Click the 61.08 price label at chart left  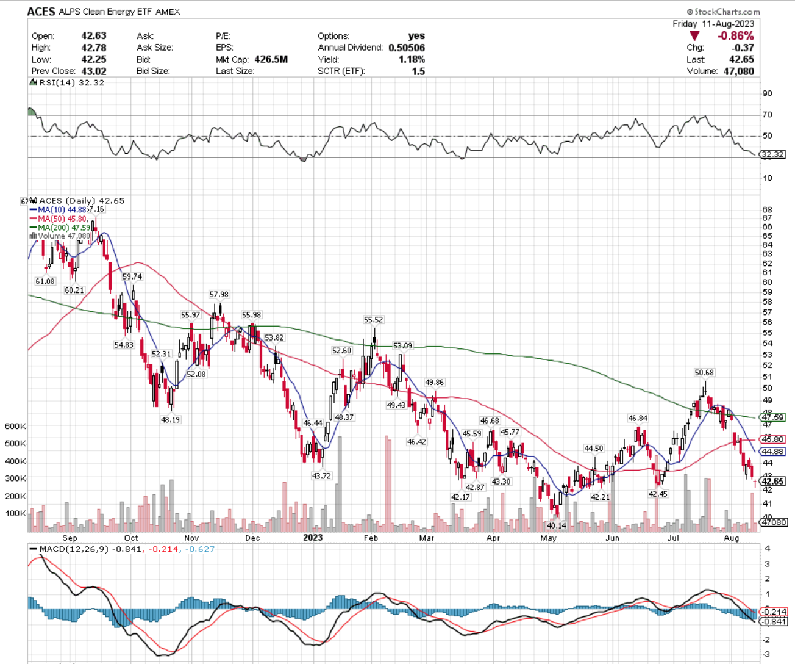(x=45, y=281)
